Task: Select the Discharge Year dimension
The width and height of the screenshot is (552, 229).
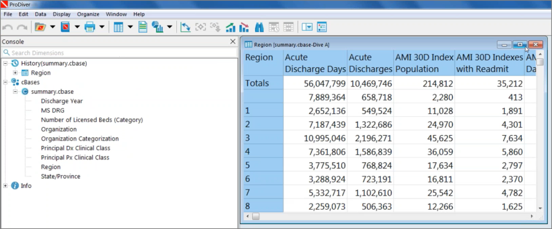Action: tap(62, 101)
